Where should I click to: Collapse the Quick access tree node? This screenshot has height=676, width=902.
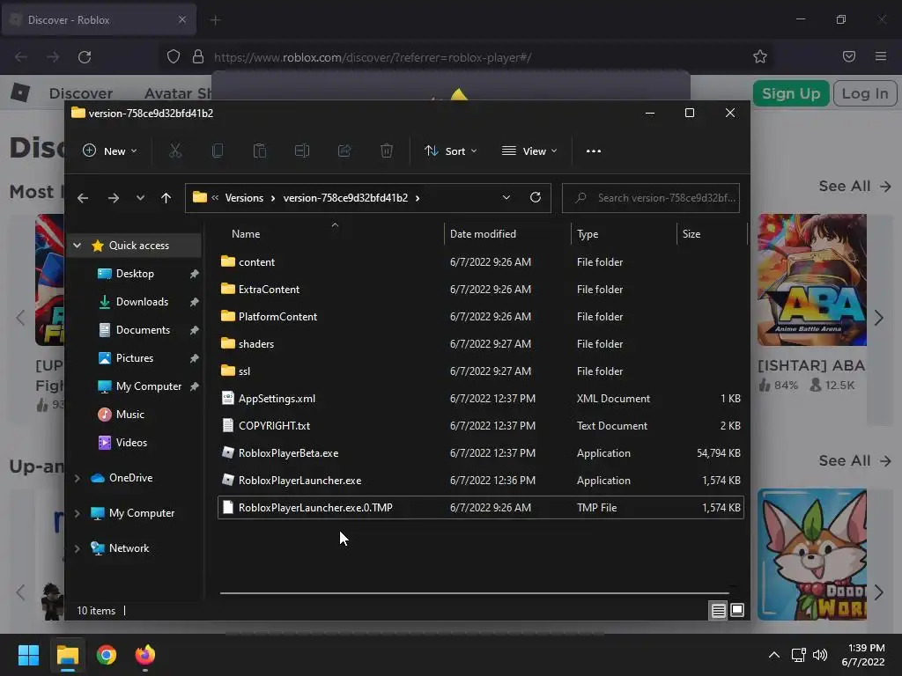(78, 246)
